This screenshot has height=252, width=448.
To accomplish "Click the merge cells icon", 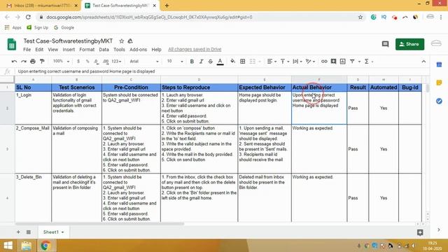I will coord(253,62).
